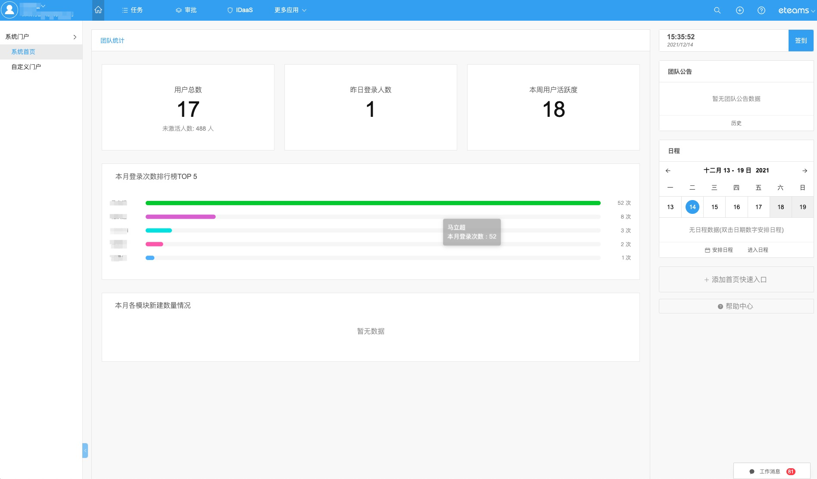
Task: Click the 签到 check-in button
Action: click(x=801, y=41)
